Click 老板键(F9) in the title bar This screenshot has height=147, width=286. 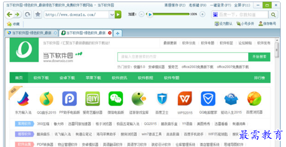[x=197, y=5]
